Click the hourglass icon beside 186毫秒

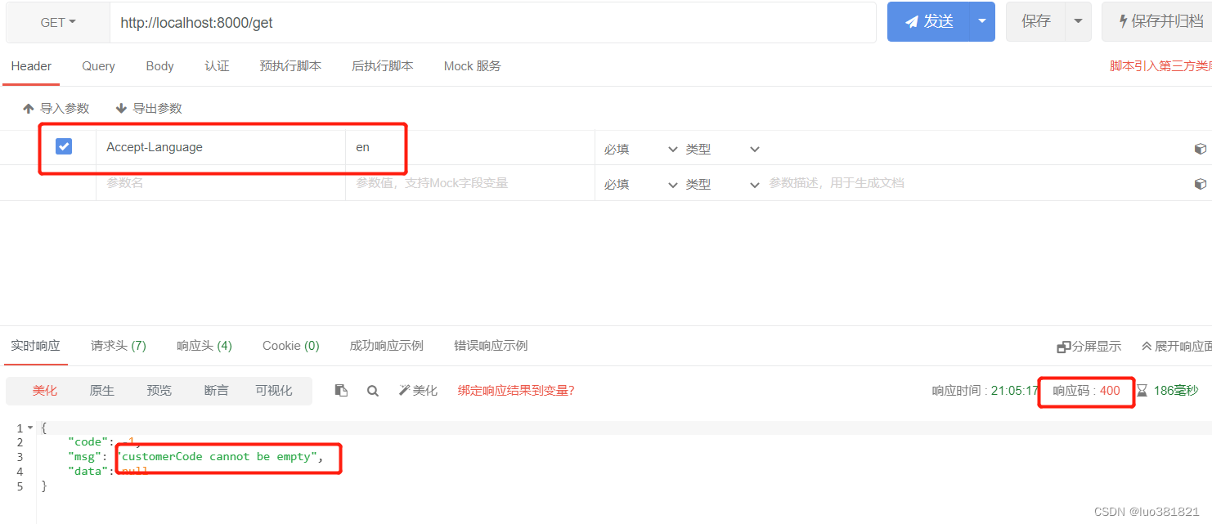click(x=1142, y=391)
